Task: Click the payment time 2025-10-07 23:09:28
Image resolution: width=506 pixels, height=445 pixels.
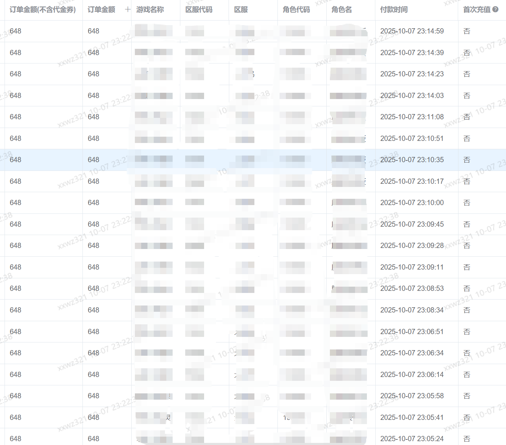Action: click(412, 246)
